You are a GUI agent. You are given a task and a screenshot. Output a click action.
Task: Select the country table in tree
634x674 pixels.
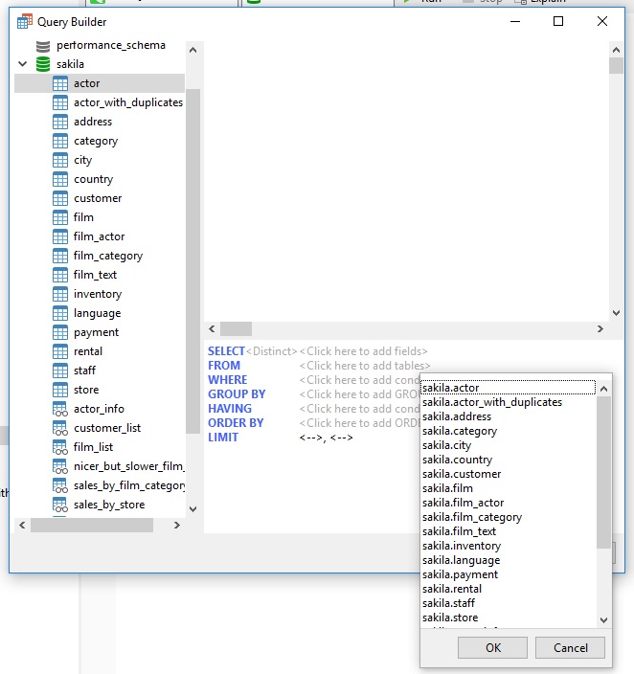[x=93, y=179]
